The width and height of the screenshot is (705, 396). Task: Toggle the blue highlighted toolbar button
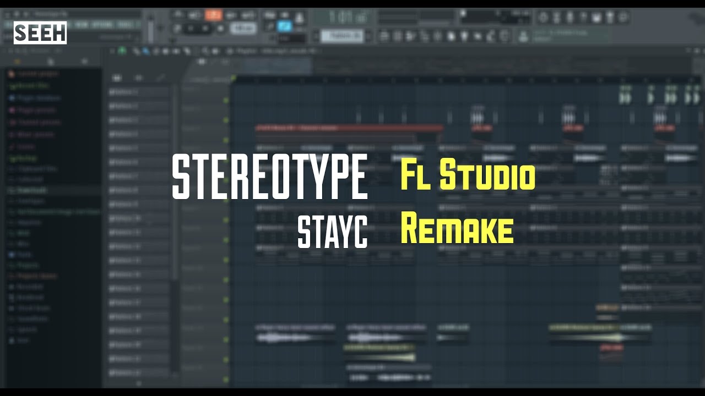[285, 25]
